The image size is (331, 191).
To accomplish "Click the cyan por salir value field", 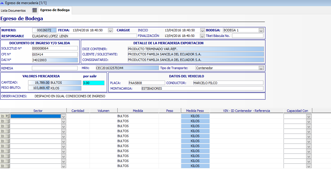I will (x=94, y=83).
